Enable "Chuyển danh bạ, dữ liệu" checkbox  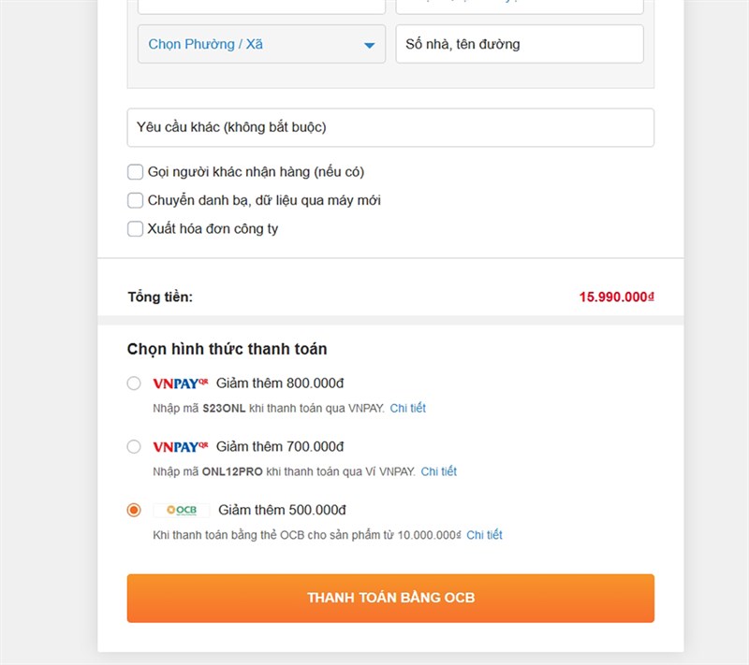pyautogui.click(x=136, y=200)
